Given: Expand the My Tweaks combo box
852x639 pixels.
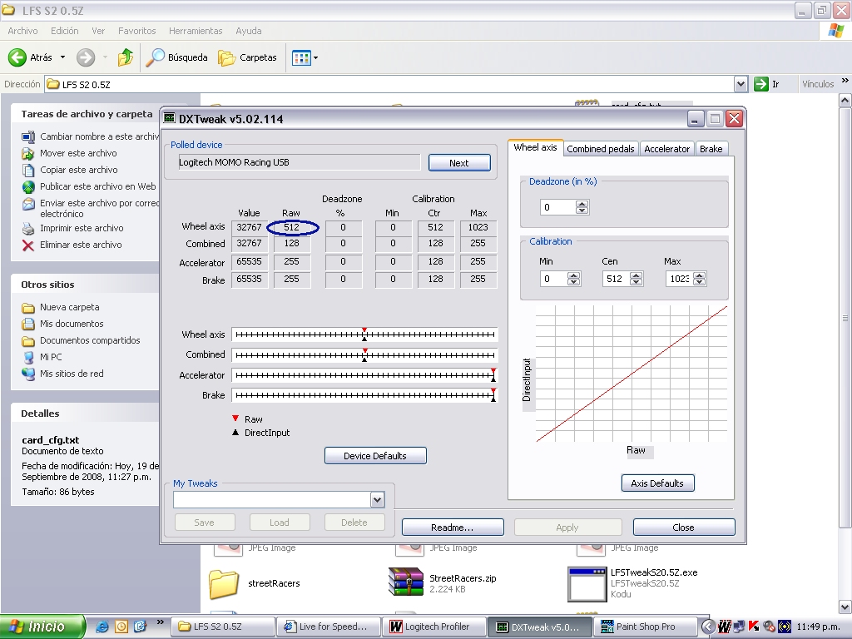Looking at the screenshot, I should click(x=377, y=499).
